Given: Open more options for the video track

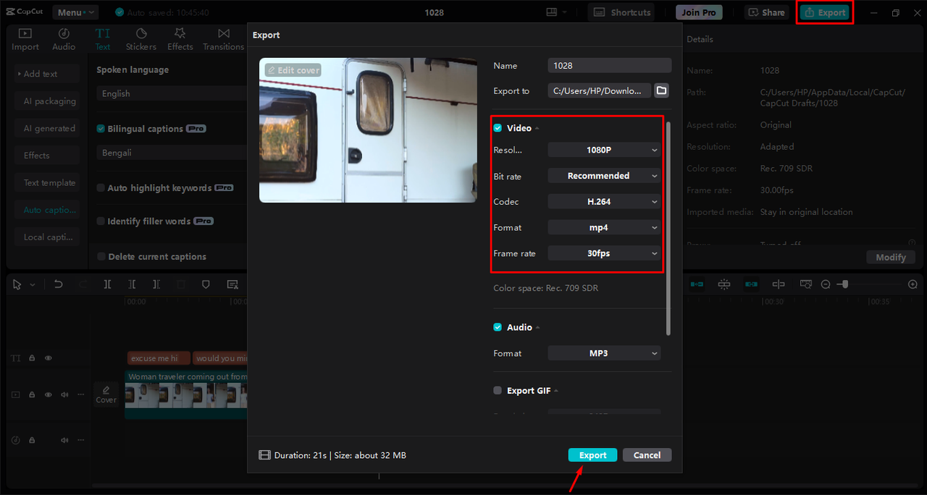Looking at the screenshot, I should [x=80, y=395].
